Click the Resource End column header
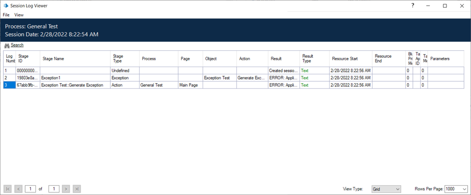 (388, 59)
